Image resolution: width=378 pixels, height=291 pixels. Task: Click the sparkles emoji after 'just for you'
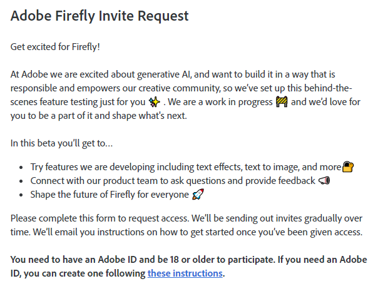155,102
